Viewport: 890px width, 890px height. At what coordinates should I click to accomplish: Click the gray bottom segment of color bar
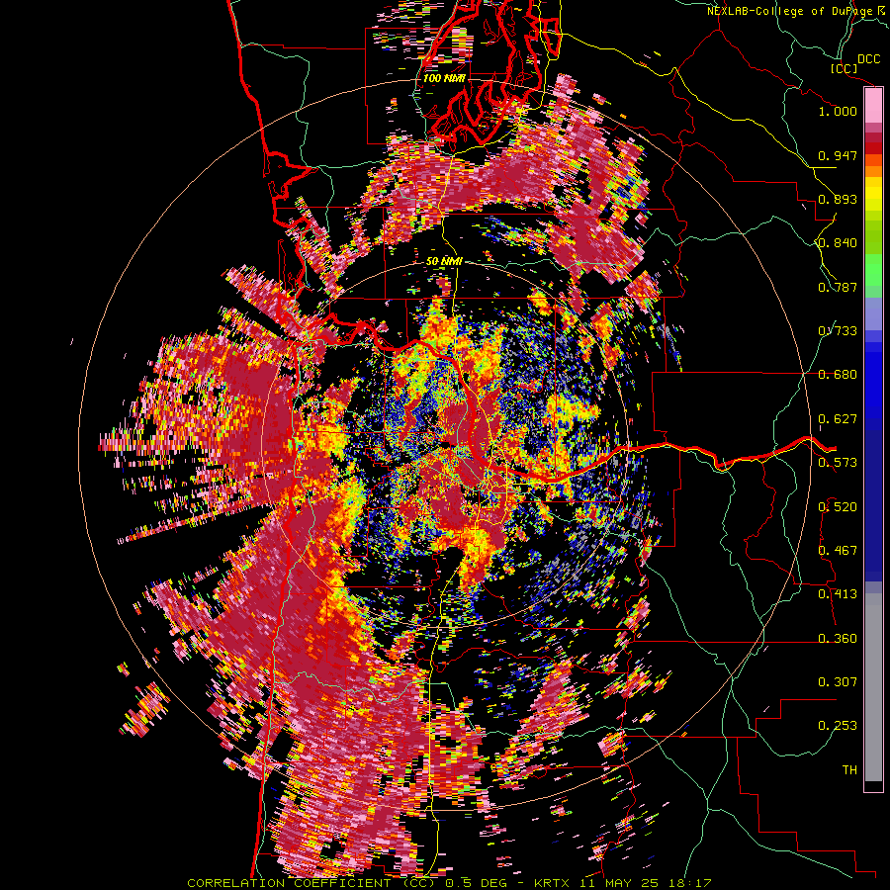click(873, 687)
